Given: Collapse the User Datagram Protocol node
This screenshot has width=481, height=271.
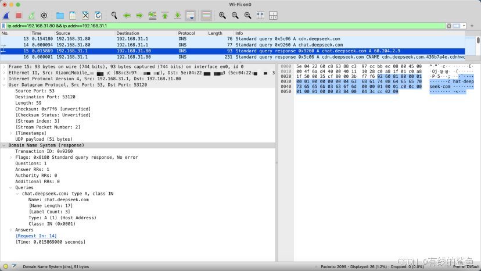Looking at the screenshot, I should point(4,85).
